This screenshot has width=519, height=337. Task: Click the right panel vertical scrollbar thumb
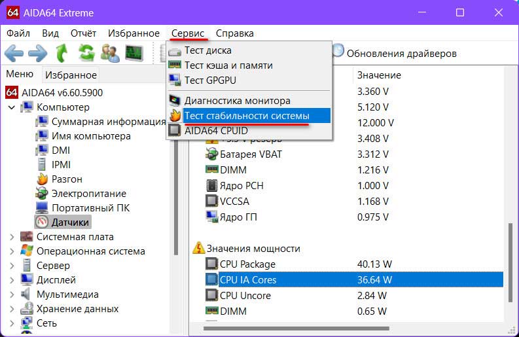[x=510, y=262]
